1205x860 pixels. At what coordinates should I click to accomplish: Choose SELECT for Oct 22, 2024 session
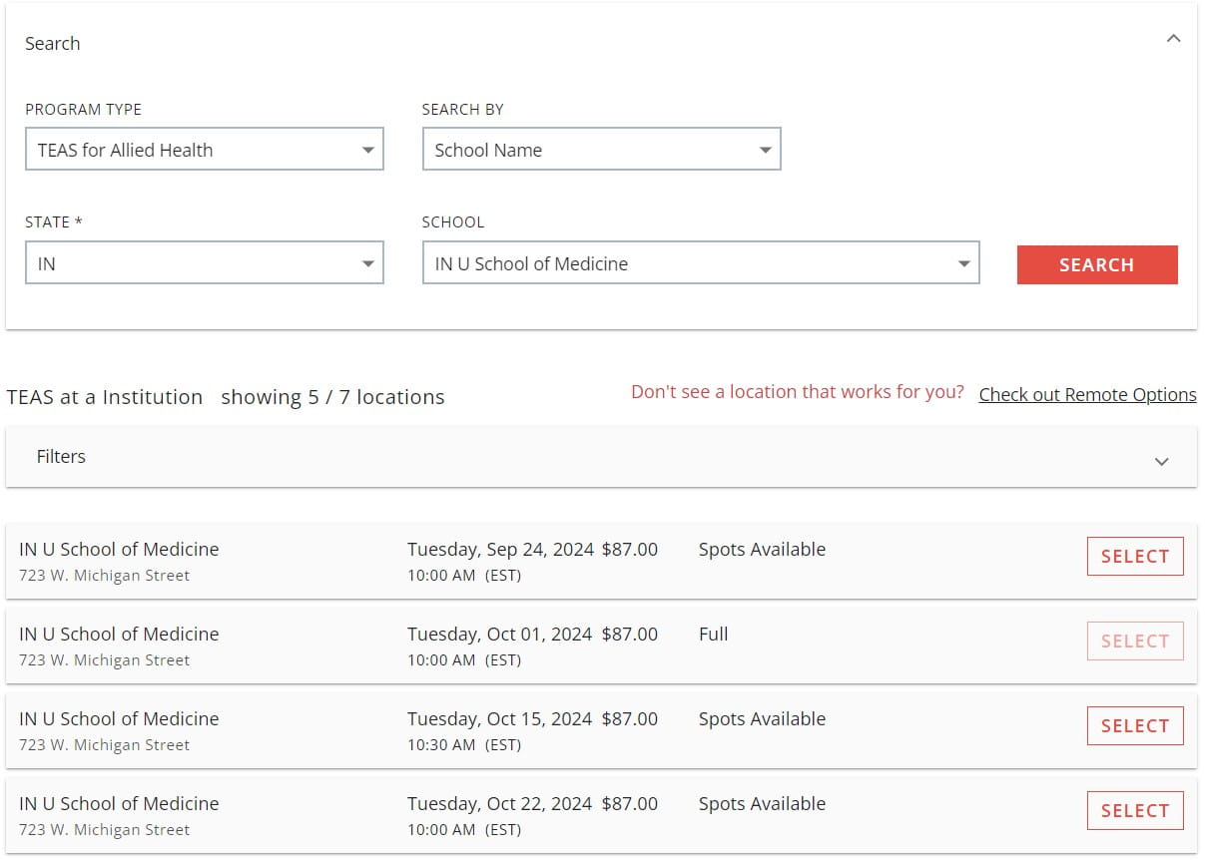(x=1134, y=811)
